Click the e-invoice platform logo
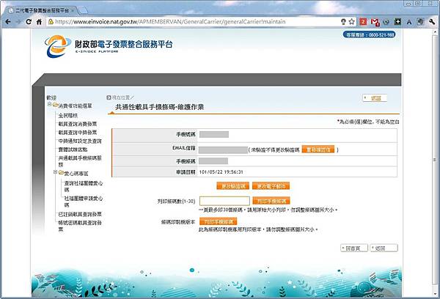The width and height of the screenshot is (440, 299). point(109,46)
